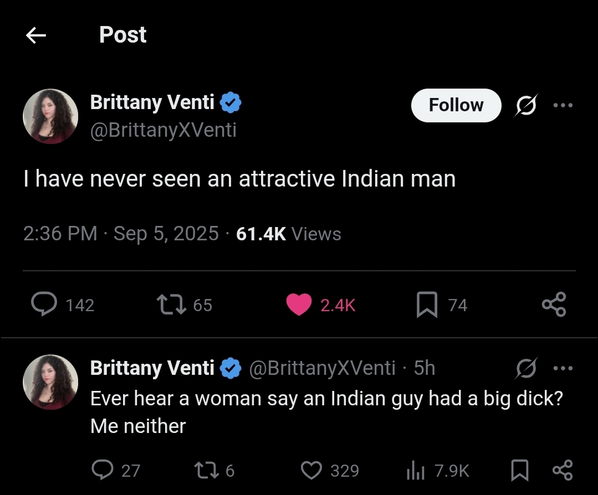View analytics for the reply's 7.9K views
This screenshot has width=598, height=495.
(416, 471)
